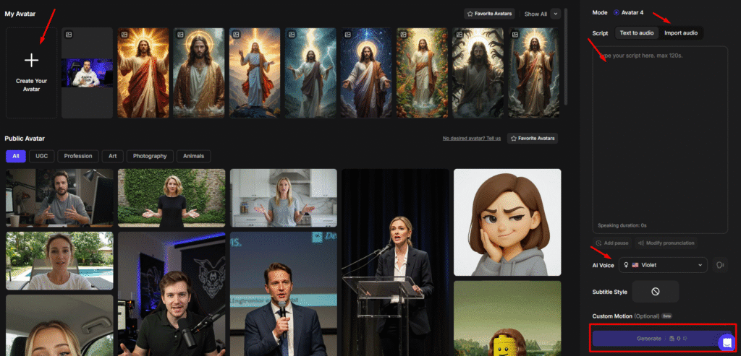Open the chat support bubble icon
Screen dimensions: 741x356
point(727,342)
